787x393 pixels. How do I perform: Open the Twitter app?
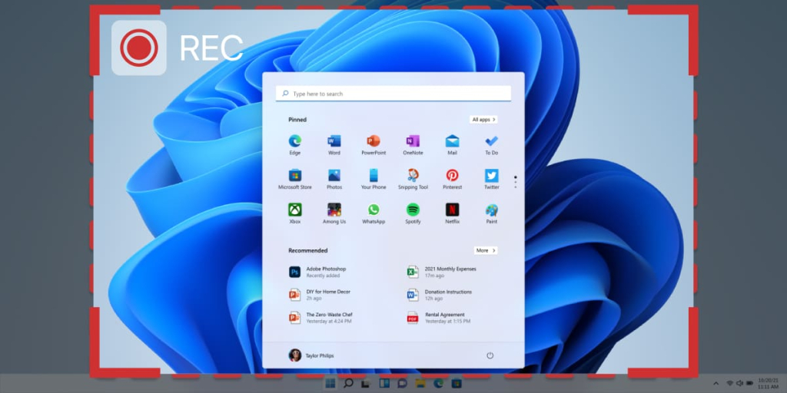[x=491, y=180]
